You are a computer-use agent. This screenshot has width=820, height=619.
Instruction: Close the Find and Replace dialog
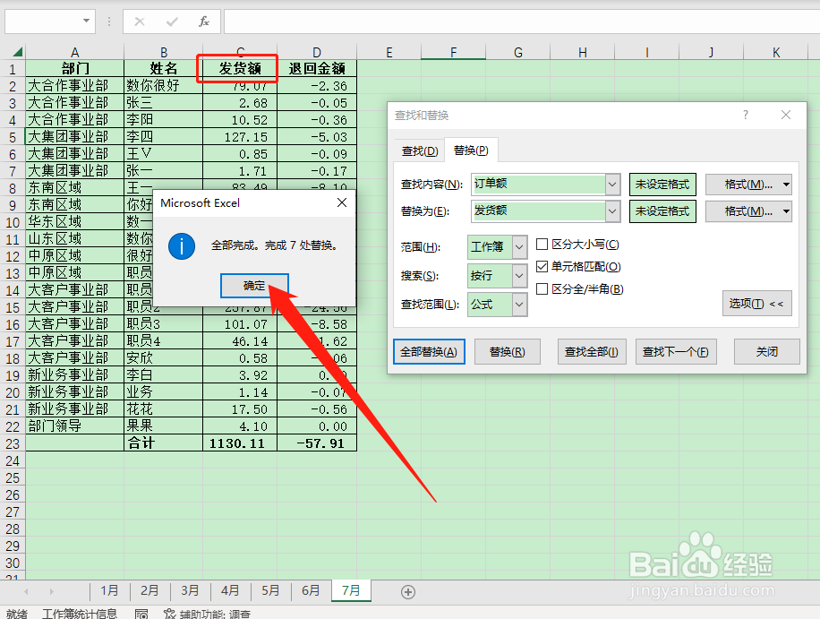click(x=785, y=115)
